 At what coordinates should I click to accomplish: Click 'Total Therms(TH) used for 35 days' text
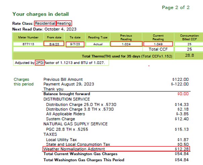pyautogui.click(x=111, y=56)
